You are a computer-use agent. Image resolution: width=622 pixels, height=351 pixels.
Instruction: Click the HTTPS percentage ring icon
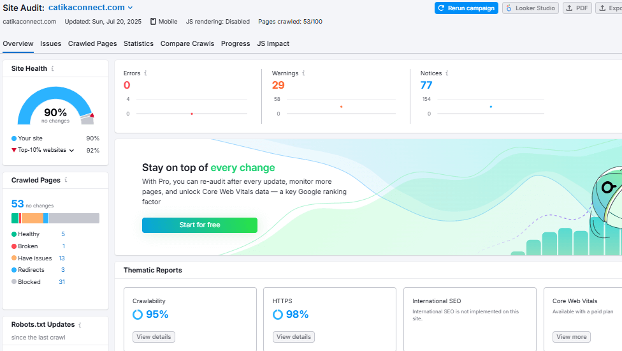pyautogui.click(x=278, y=315)
